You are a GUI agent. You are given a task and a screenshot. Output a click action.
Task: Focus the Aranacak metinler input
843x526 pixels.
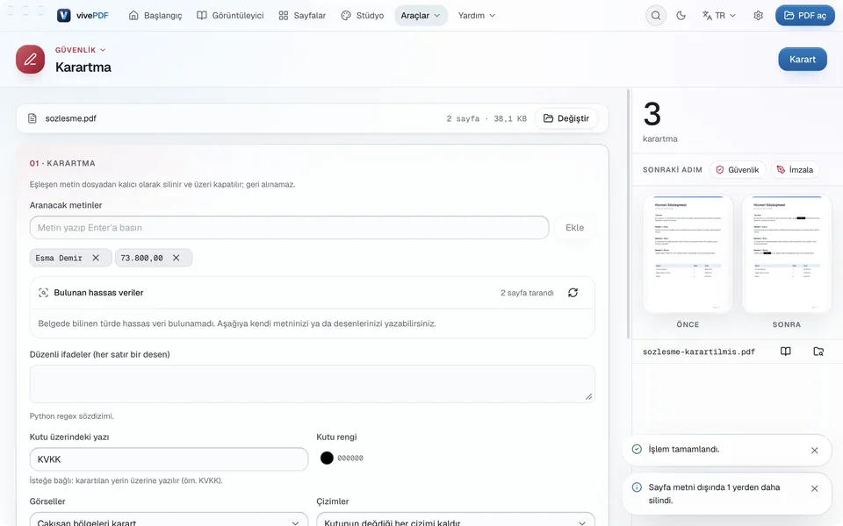pos(289,228)
